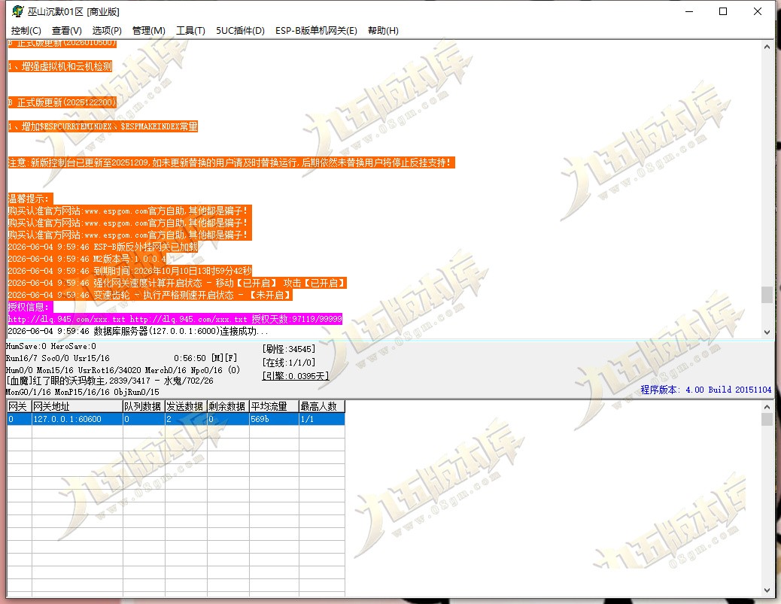This screenshot has height=604, width=781.
Task: Open the 工具(T) menu
Action: (190, 30)
